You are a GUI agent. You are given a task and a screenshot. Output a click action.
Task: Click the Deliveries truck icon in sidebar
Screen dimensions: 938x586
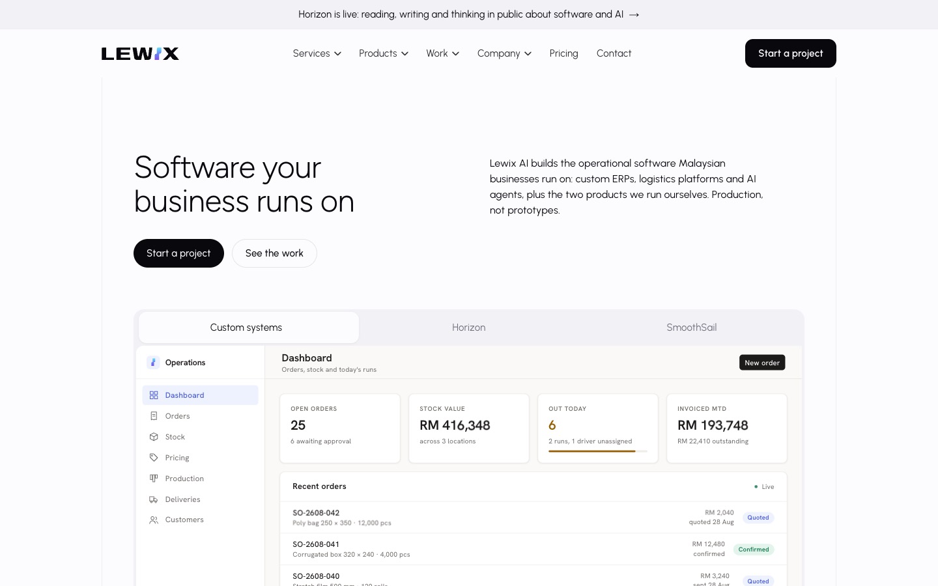(x=154, y=499)
